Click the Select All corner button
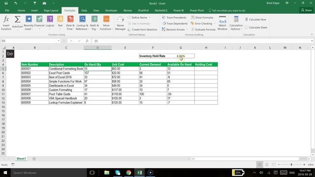 pyautogui.click(x=3, y=48)
